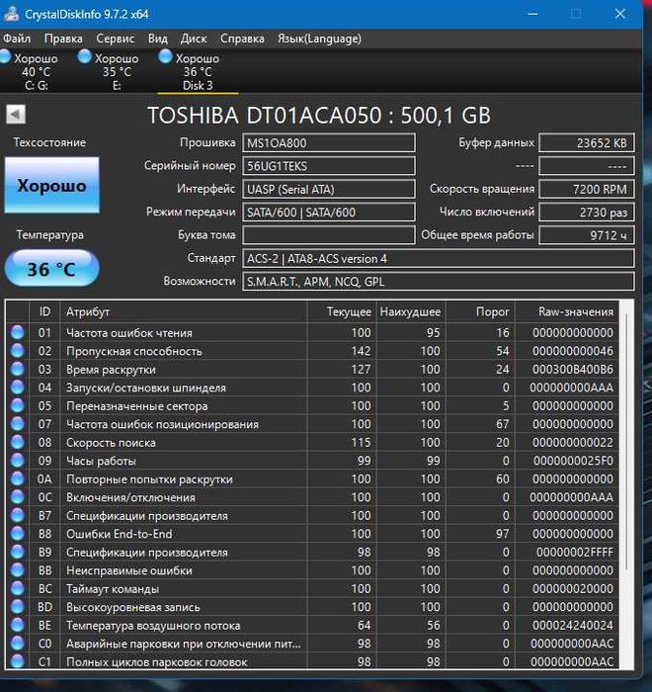Image resolution: width=652 pixels, height=692 pixels.
Task: Click the status icon of Включения/отключения row
Action: click(x=17, y=497)
